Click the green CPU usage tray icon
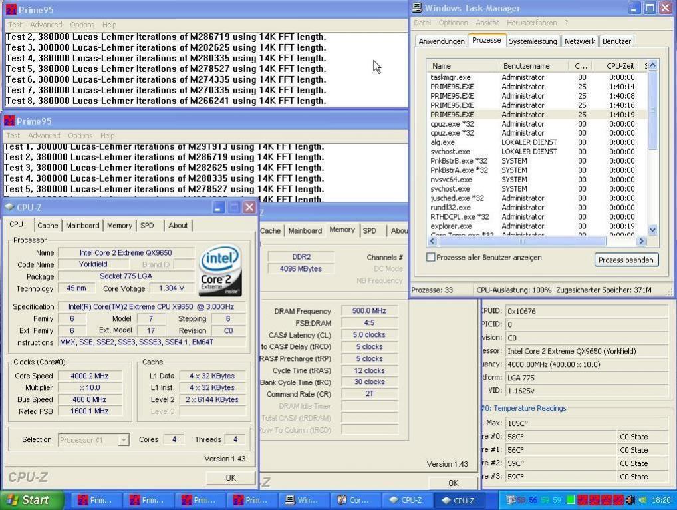This screenshot has height=510, width=677. 571,500
